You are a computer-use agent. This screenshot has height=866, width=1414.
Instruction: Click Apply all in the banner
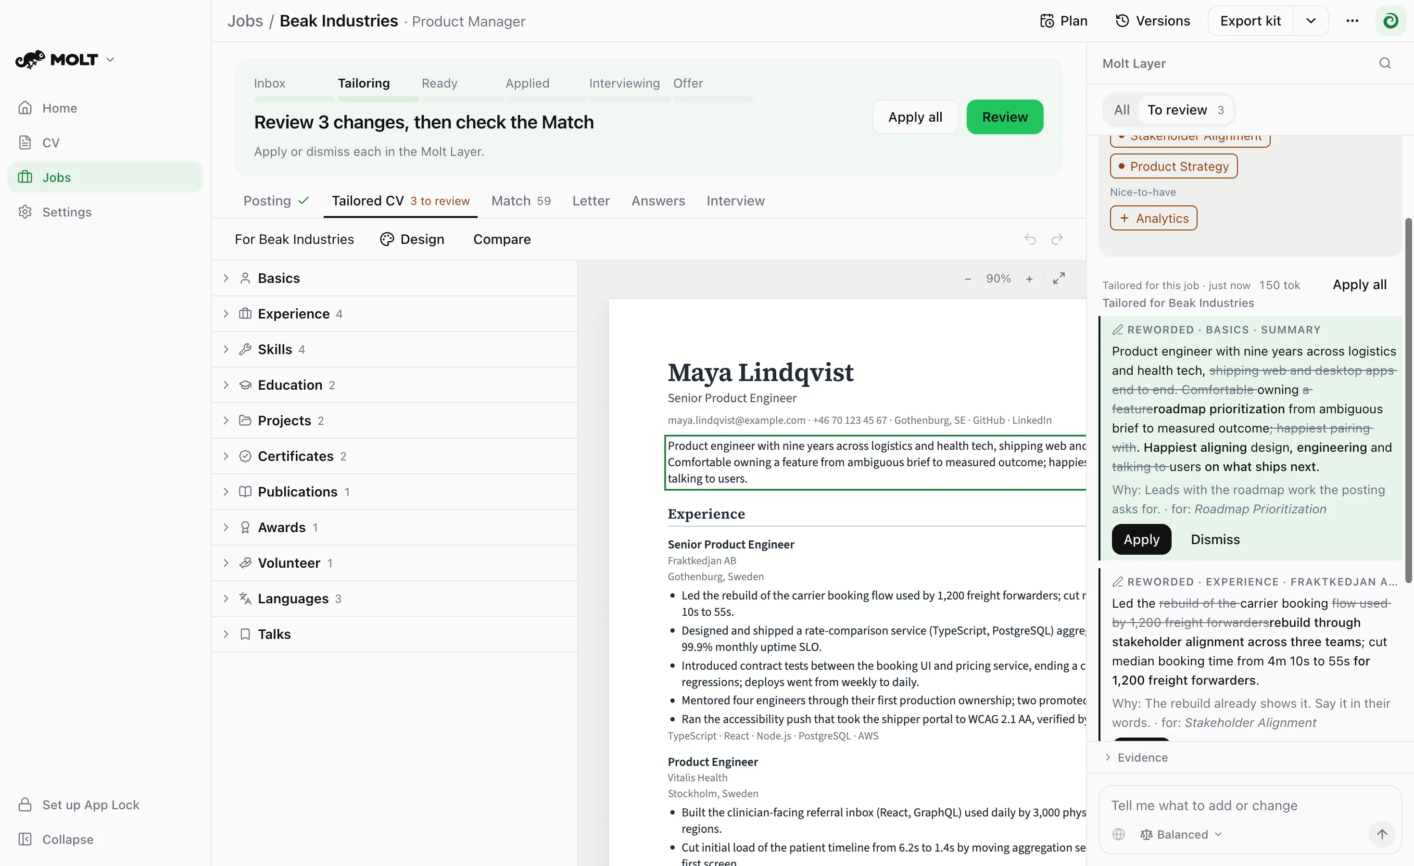[x=915, y=117]
